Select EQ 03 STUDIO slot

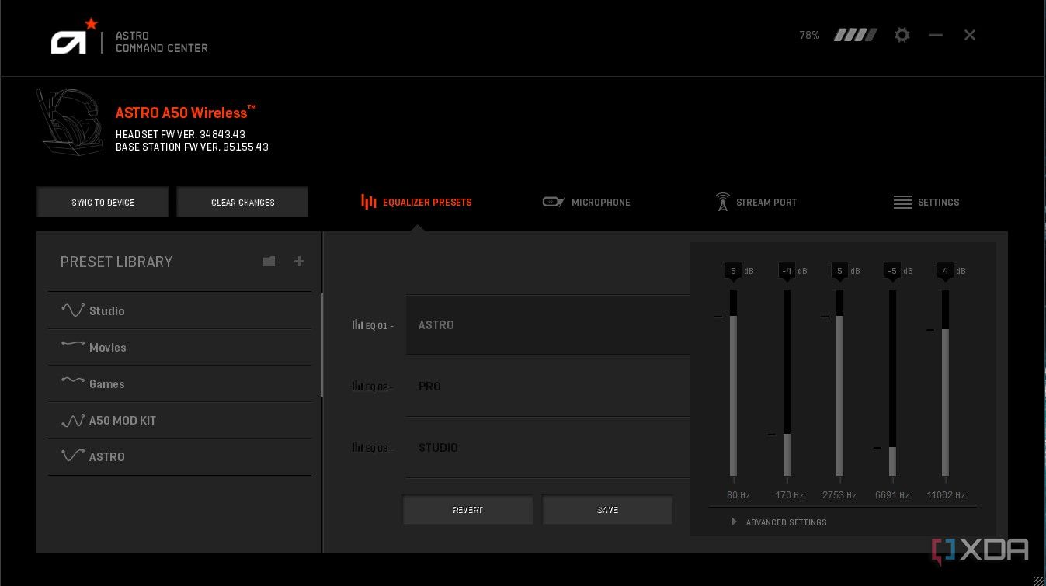click(547, 447)
